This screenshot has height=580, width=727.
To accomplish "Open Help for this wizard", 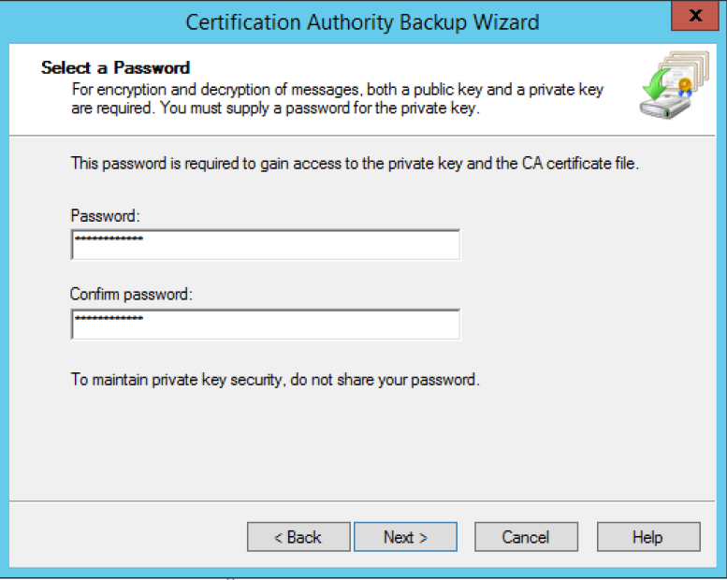I will coord(647,537).
